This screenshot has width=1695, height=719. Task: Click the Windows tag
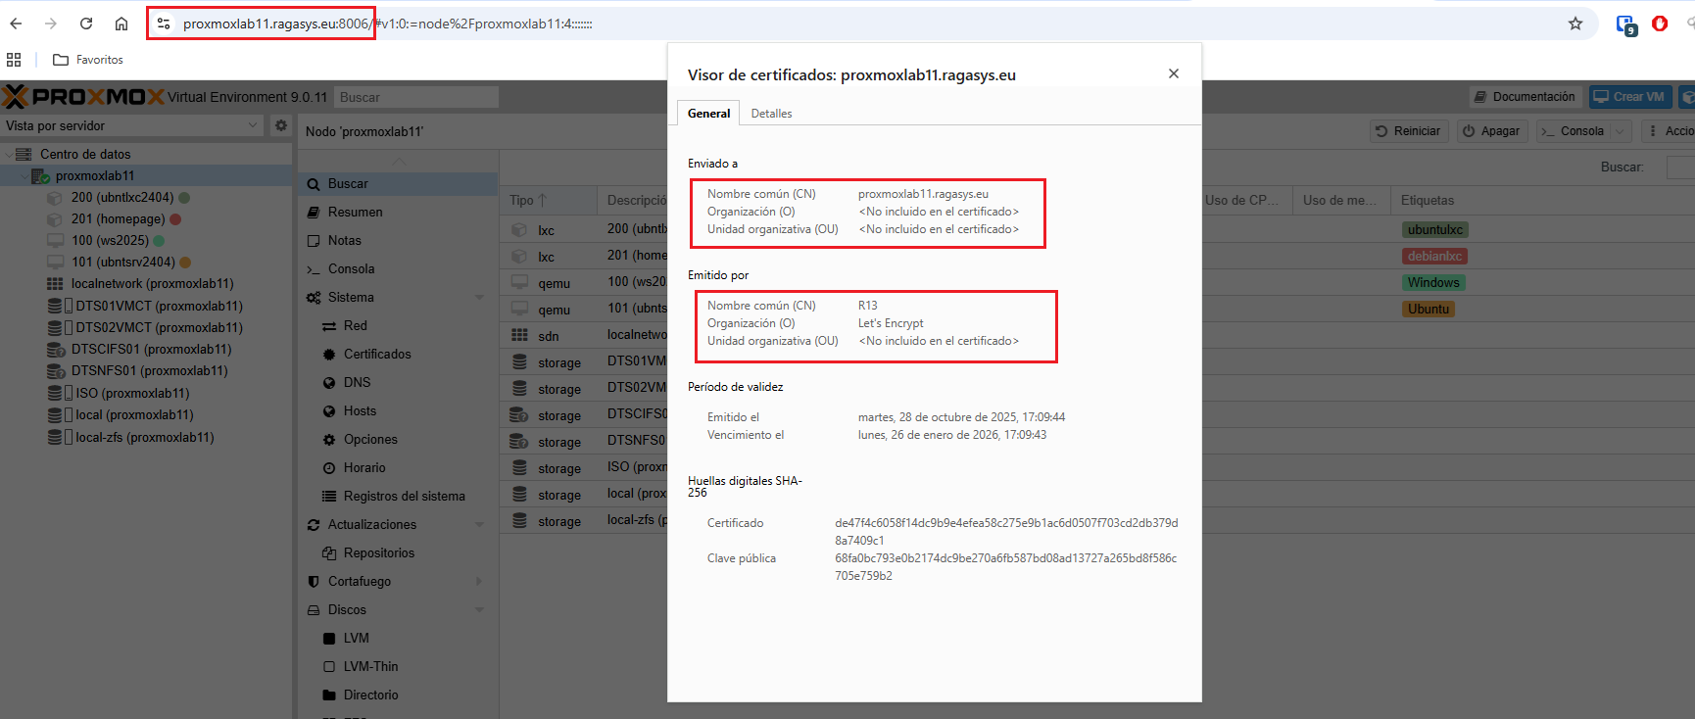click(1433, 283)
